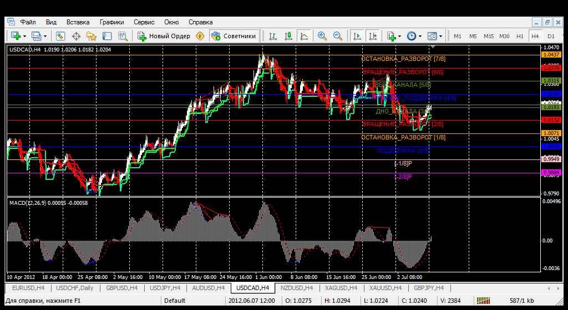The width and height of the screenshot is (568, 310).
Task: Toggle the Советники auto-trading button
Action: pos(234,36)
